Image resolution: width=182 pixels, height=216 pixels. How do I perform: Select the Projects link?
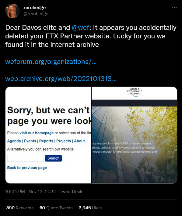(64, 141)
